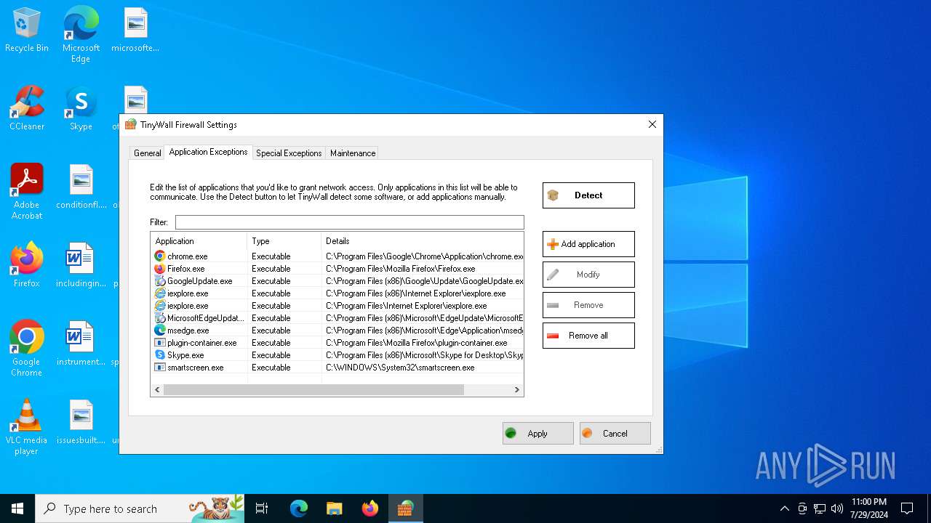Image resolution: width=931 pixels, height=523 pixels.
Task: Open Recycle Bin desktop icon
Action: tap(27, 31)
